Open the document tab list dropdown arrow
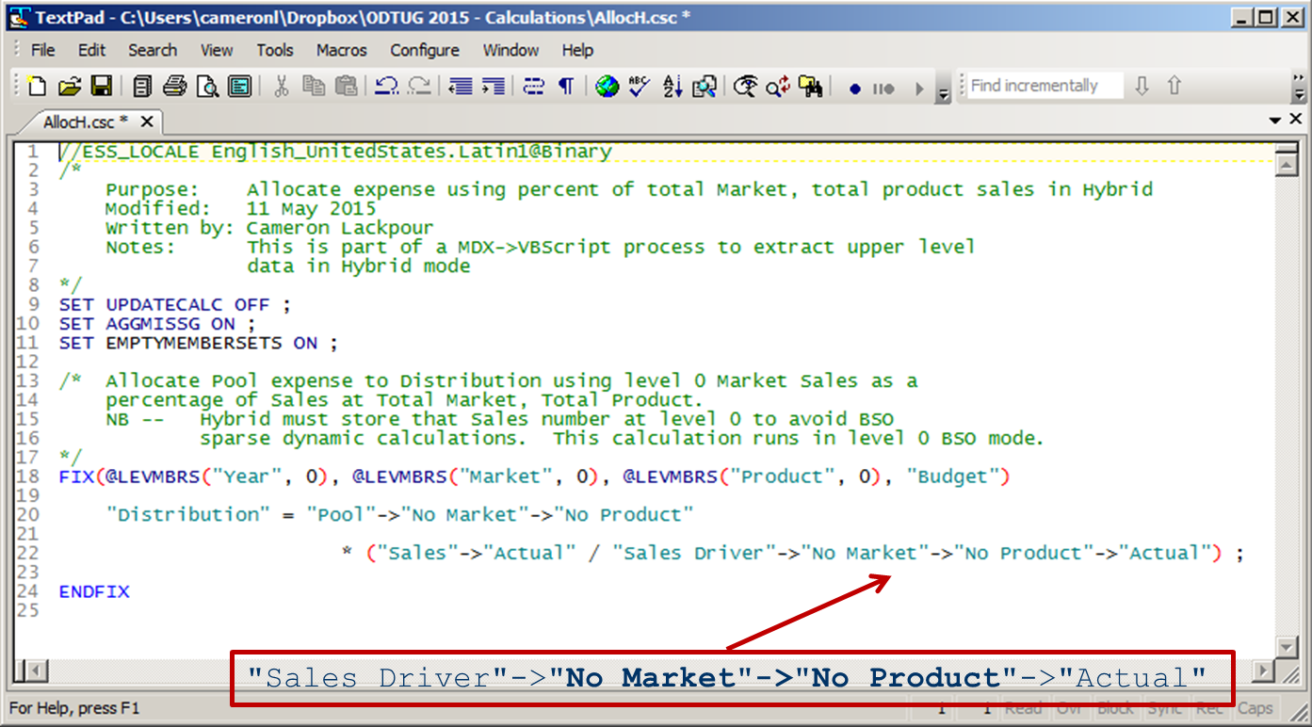 tap(1275, 121)
